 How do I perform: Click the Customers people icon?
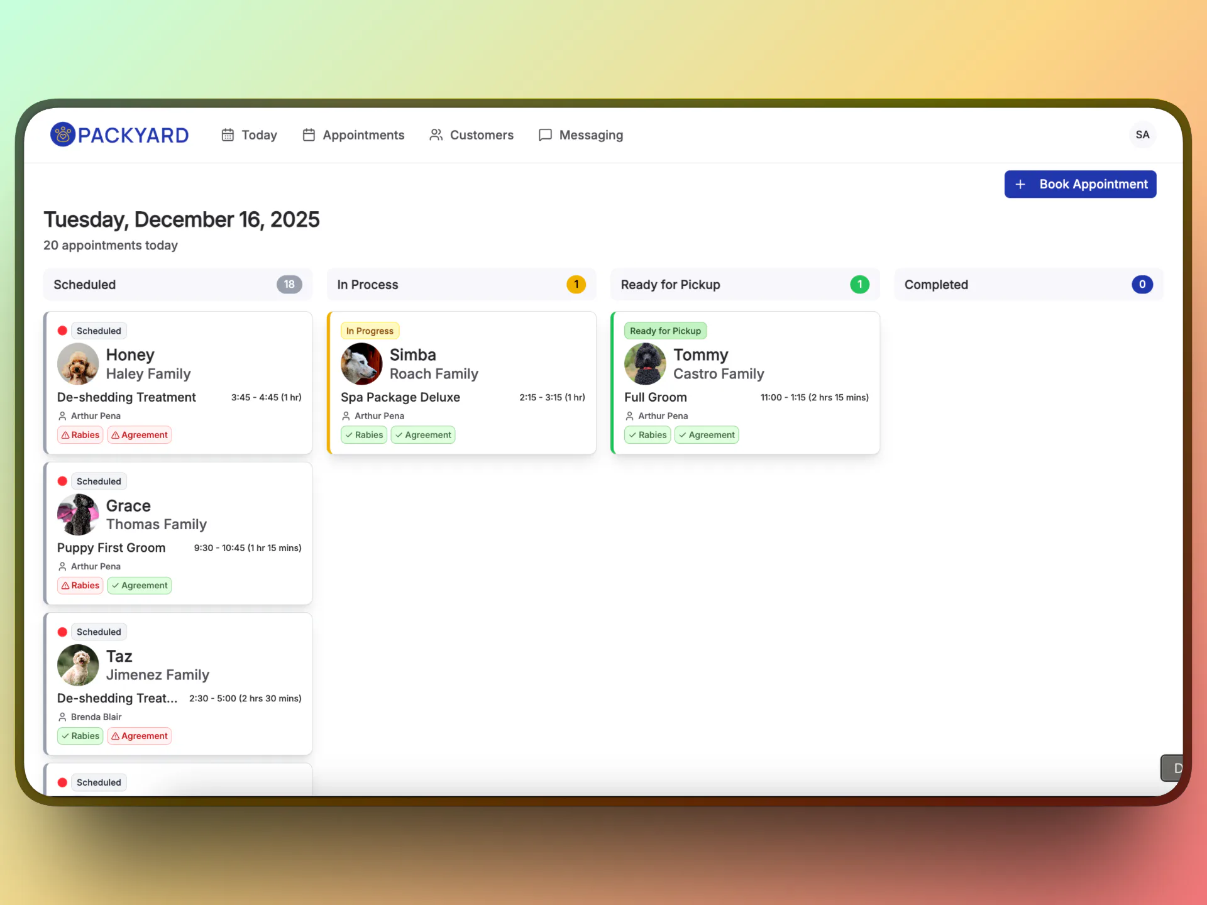[x=436, y=135]
